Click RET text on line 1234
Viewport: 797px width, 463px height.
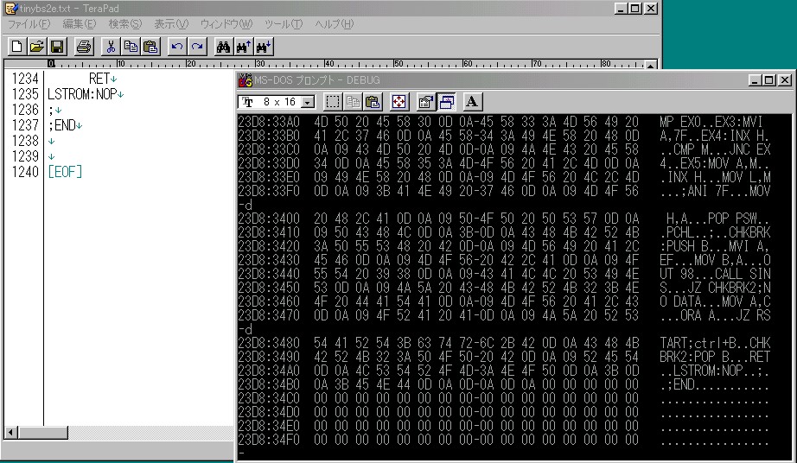coord(99,79)
